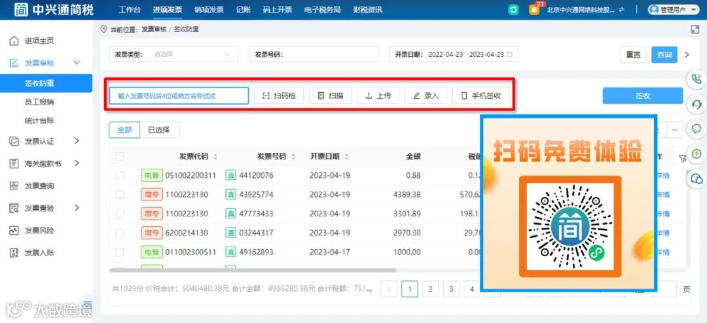Viewport: 707px width, 323px height.
Task: Sort by 发票号码 column arrows
Action: 293,157
